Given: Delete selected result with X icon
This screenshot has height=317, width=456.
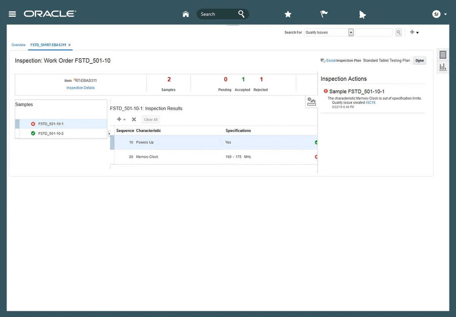Looking at the screenshot, I should 134,120.
